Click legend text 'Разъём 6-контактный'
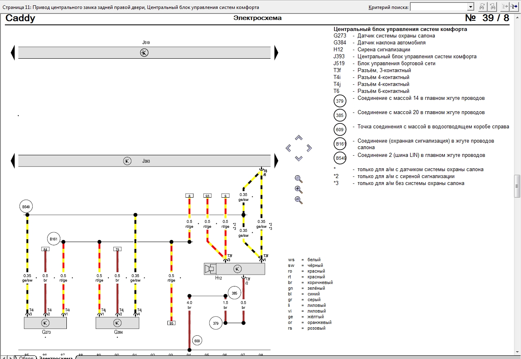521x359 pixels. [383, 91]
